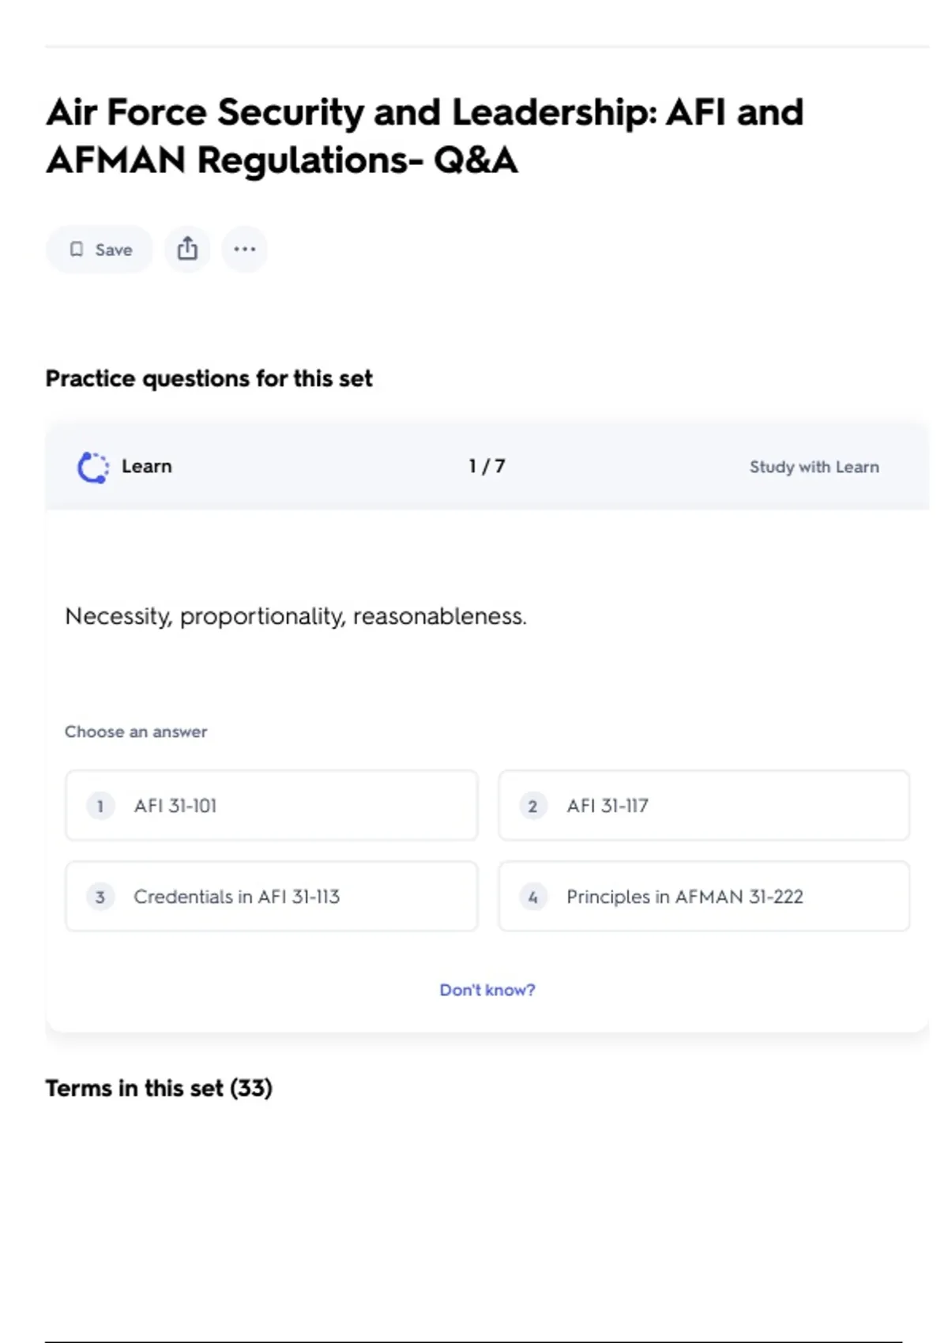Click the number 2 answer badge

pos(532,806)
